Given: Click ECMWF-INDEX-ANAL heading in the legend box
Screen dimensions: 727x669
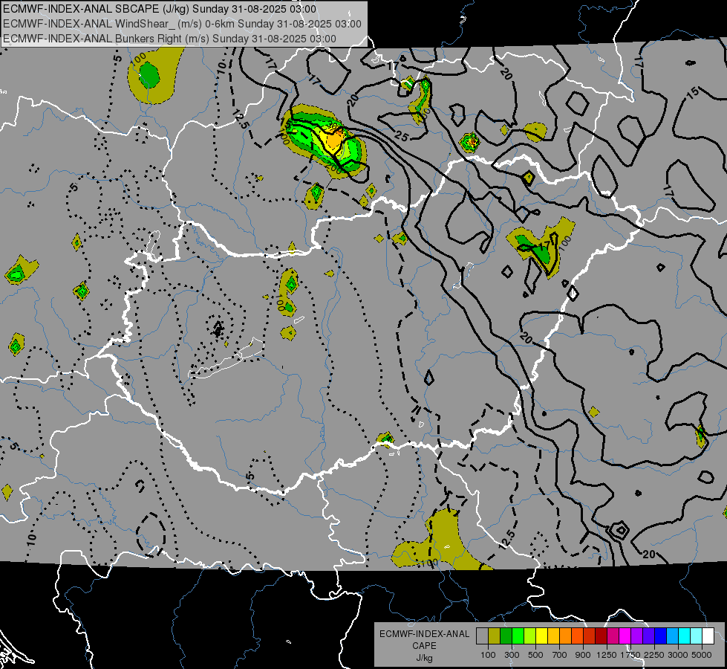Looking at the screenshot, I should [x=424, y=634].
